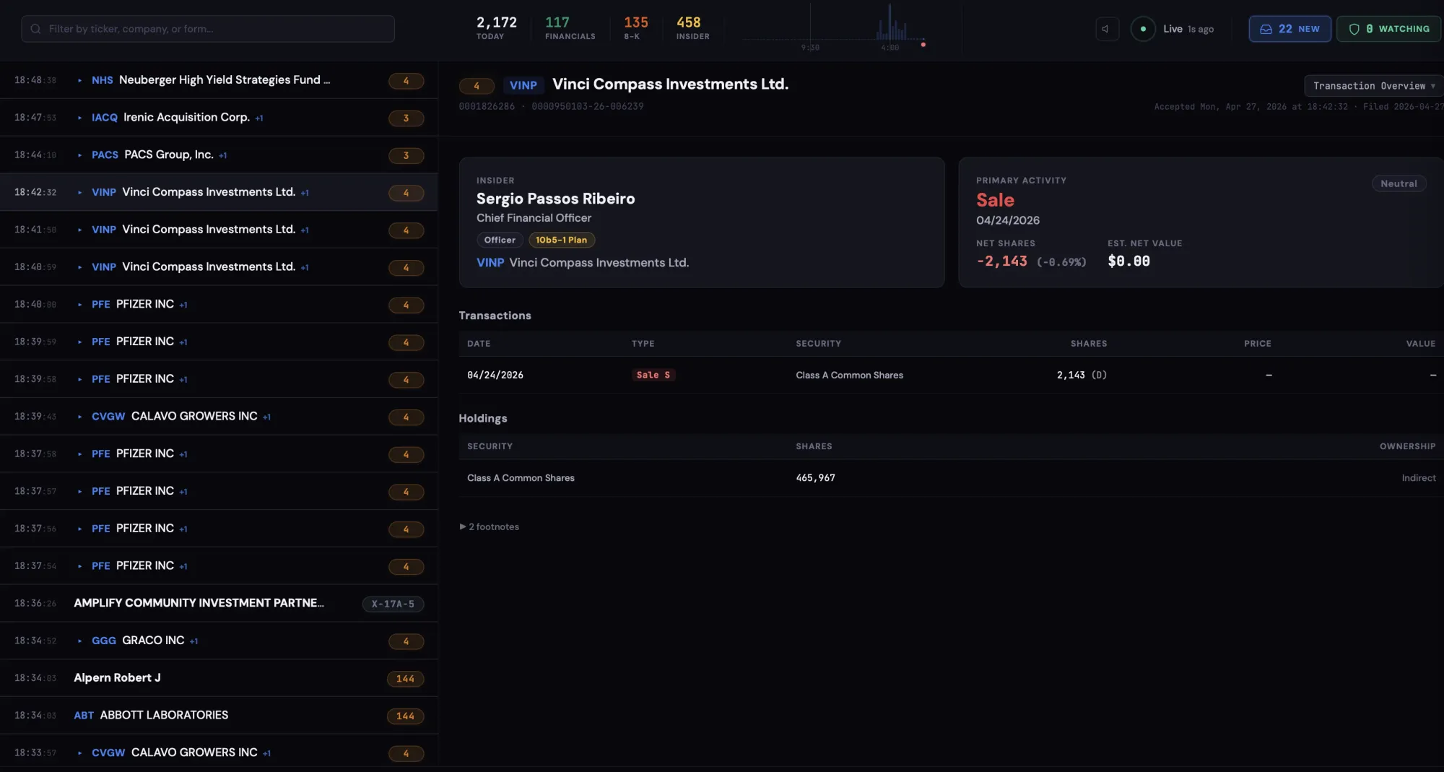Image resolution: width=1444 pixels, height=772 pixels.
Task: Click the Vinci Compass Investments Ltd. detail title
Action: pos(670,84)
